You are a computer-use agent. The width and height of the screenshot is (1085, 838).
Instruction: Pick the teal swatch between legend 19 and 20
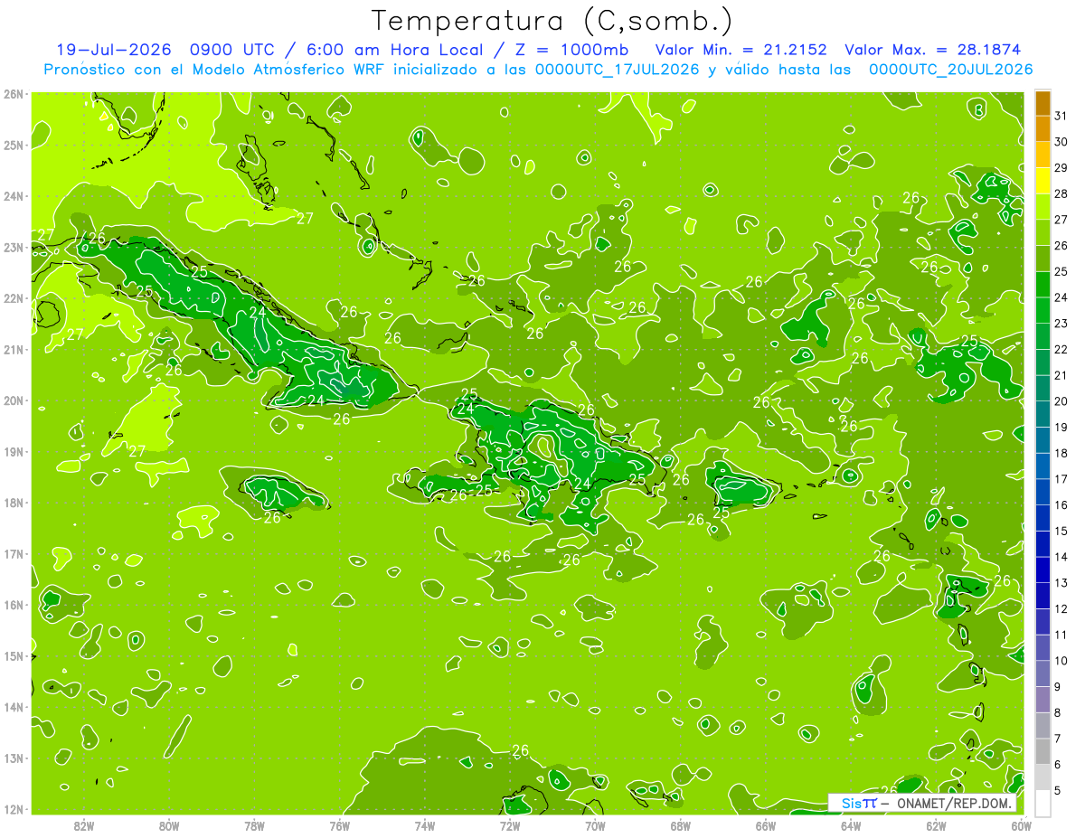(x=1043, y=414)
